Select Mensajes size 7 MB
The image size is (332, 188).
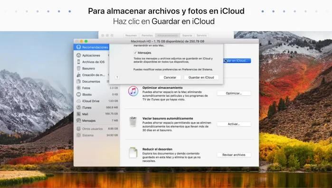pyautogui.click(x=115, y=120)
